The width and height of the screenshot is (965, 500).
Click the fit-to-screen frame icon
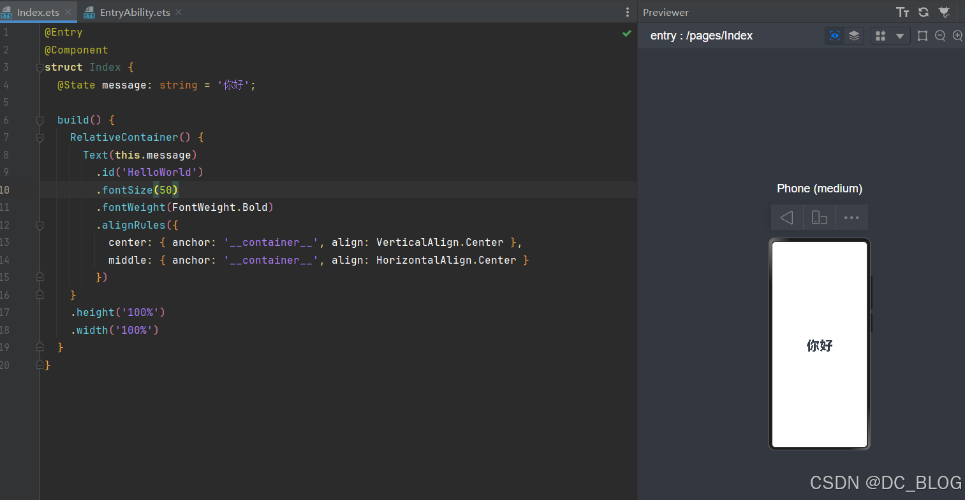[x=922, y=36]
